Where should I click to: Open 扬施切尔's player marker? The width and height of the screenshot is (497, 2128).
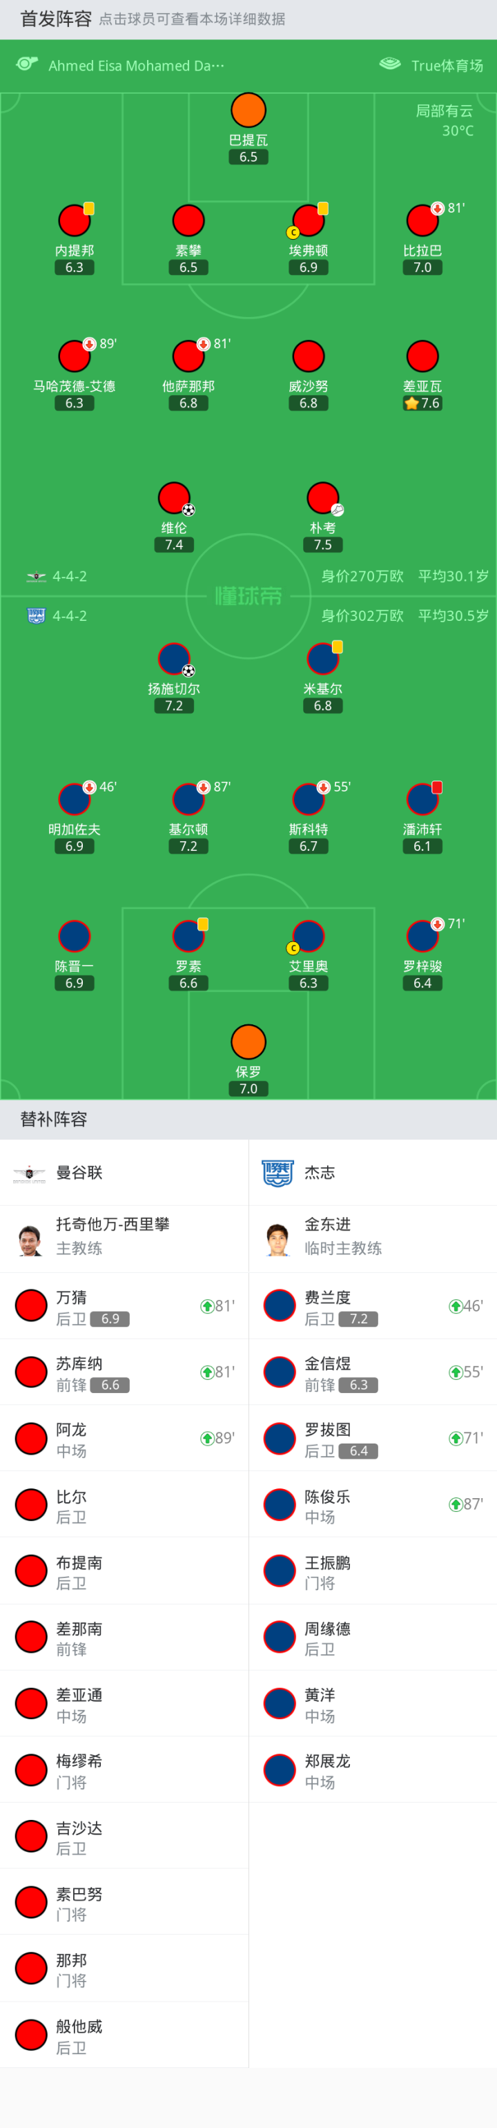pos(174,659)
